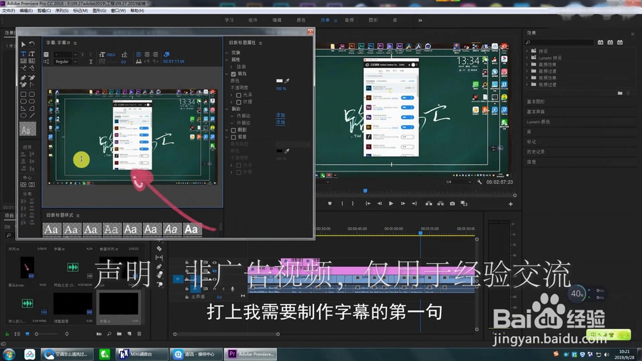
Task: Click the fill color eyedropper
Action: click(287, 81)
